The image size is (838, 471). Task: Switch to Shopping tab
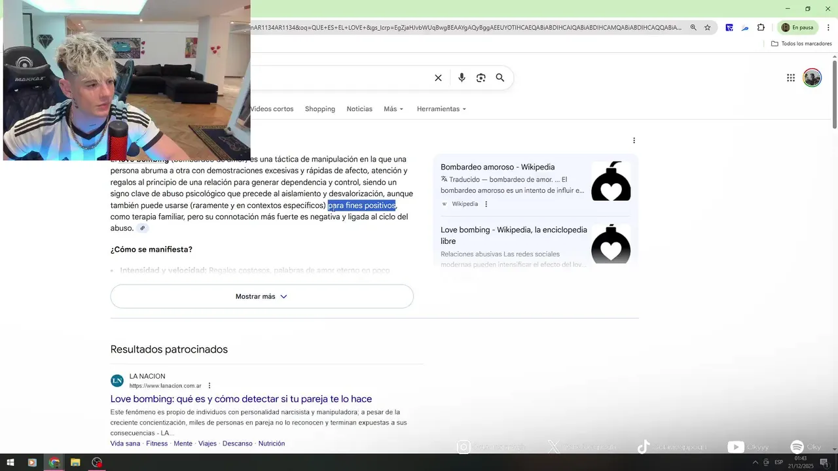(319, 109)
